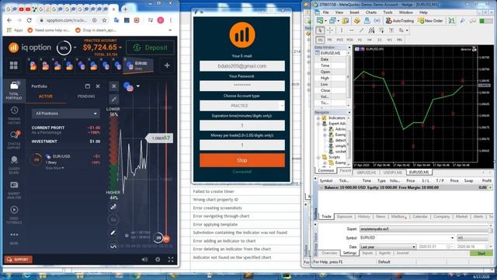The image size is (497, 280).
Task: Click the green Deposit button
Action: tap(150, 47)
